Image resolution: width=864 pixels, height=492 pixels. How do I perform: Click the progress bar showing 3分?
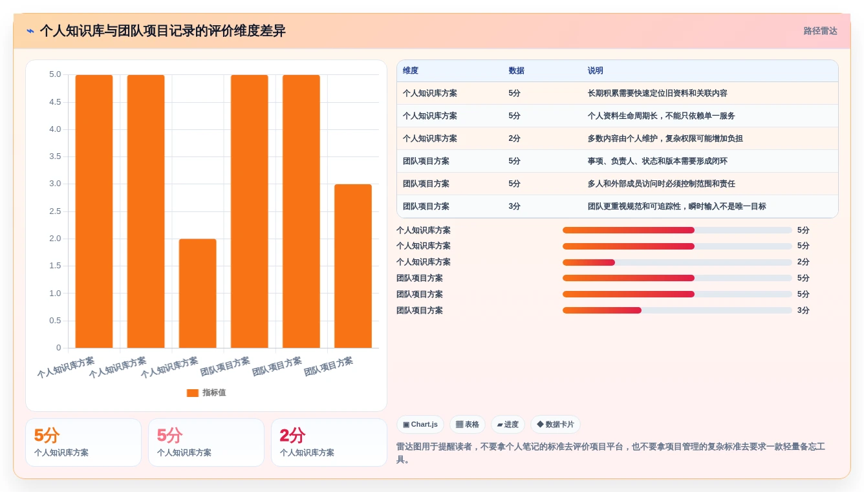coord(677,310)
